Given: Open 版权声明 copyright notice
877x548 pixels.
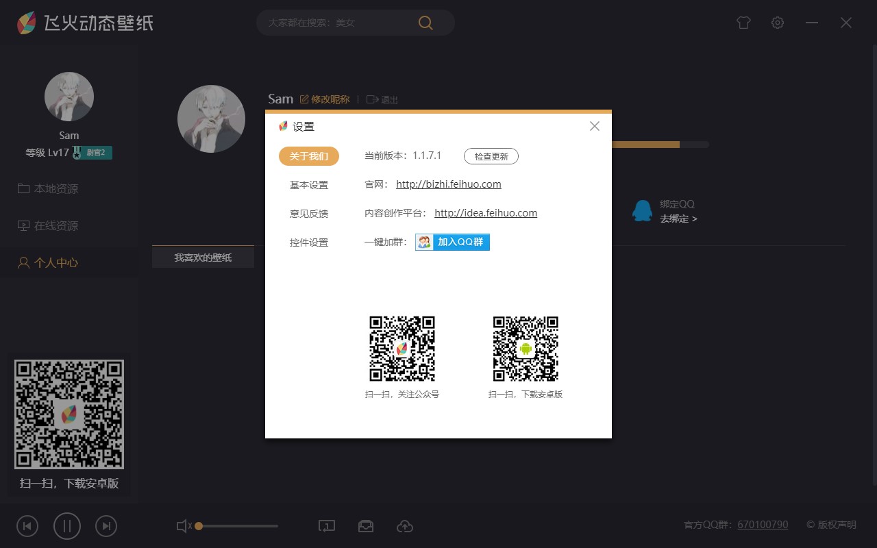Looking at the screenshot, I should click(831, 525).
